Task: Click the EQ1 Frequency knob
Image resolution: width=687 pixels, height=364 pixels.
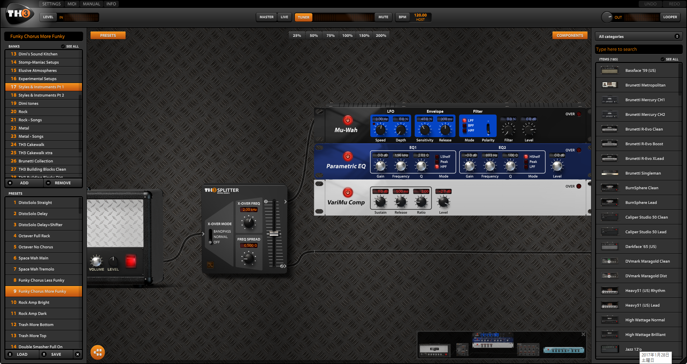Action: tap(401, 166)
